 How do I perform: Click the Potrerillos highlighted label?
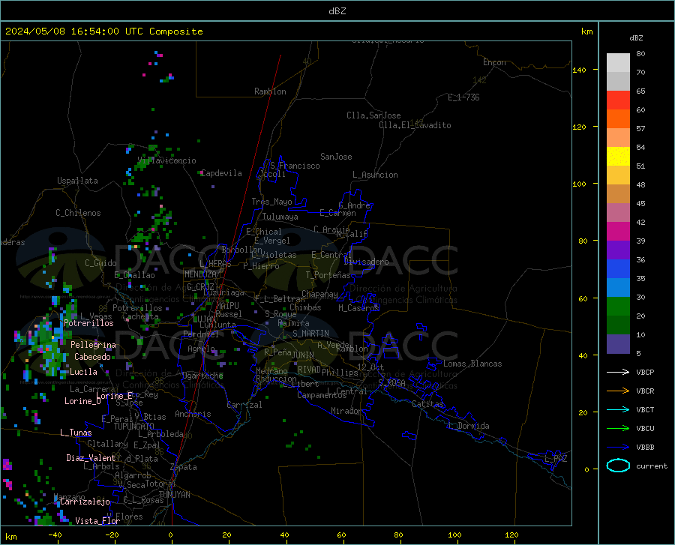(88, 323)
